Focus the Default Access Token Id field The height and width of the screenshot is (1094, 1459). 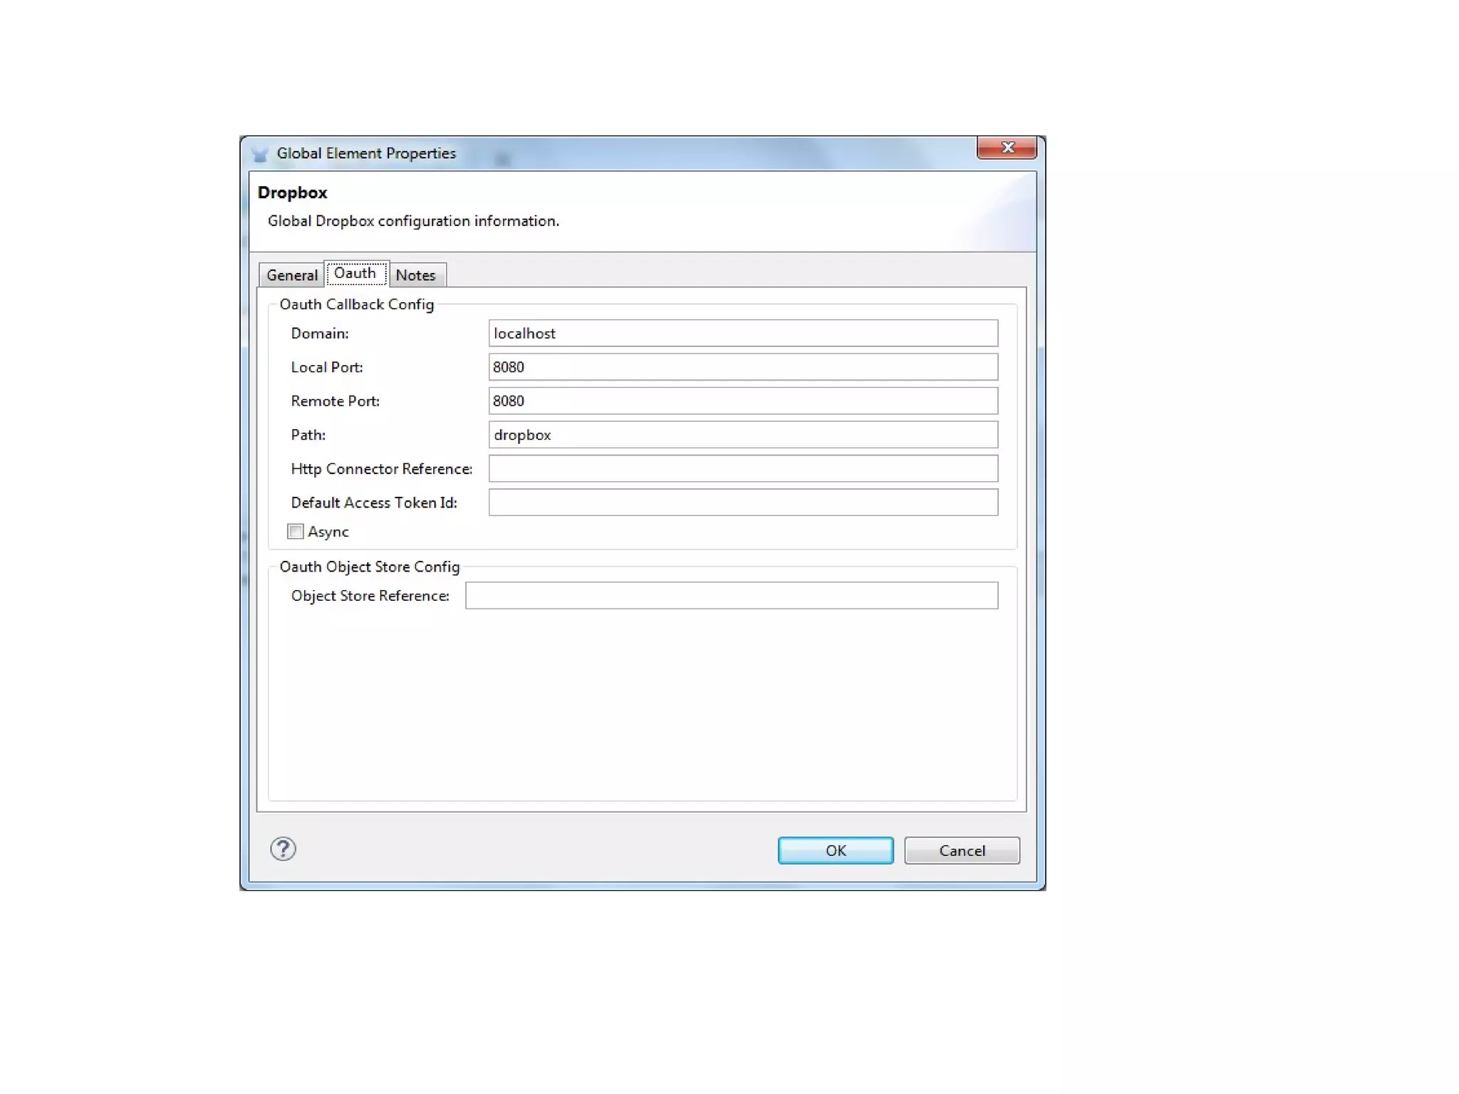pos(743,502)
